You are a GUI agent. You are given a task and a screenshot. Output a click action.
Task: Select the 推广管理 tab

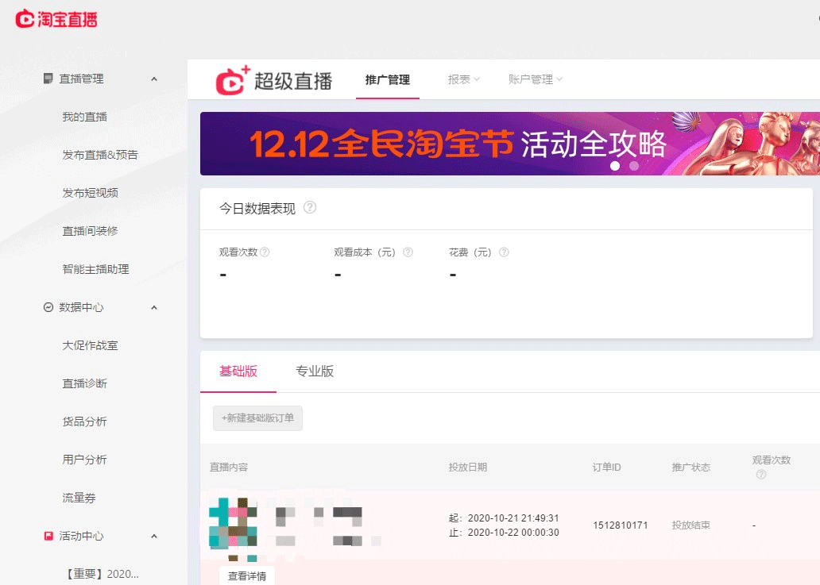click(x=388, y=79)
